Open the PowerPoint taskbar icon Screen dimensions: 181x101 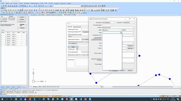[85, 99]
